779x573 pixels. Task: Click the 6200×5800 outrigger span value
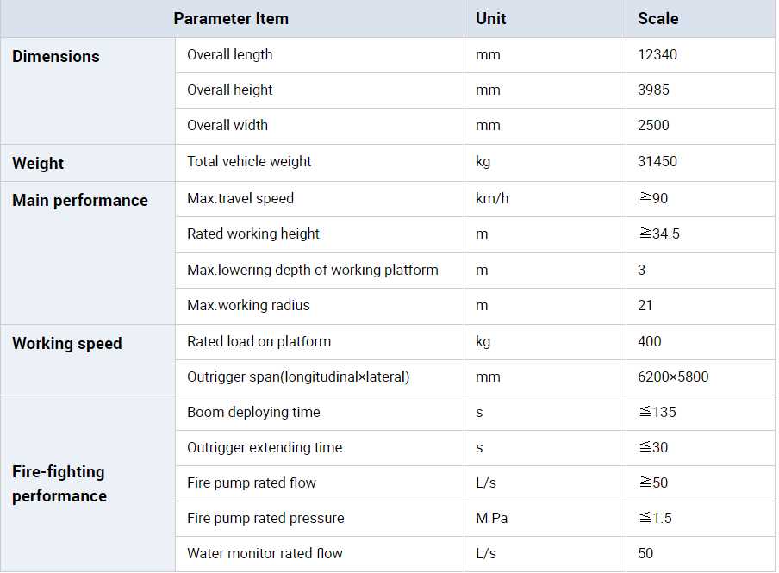tap(673, 377)
